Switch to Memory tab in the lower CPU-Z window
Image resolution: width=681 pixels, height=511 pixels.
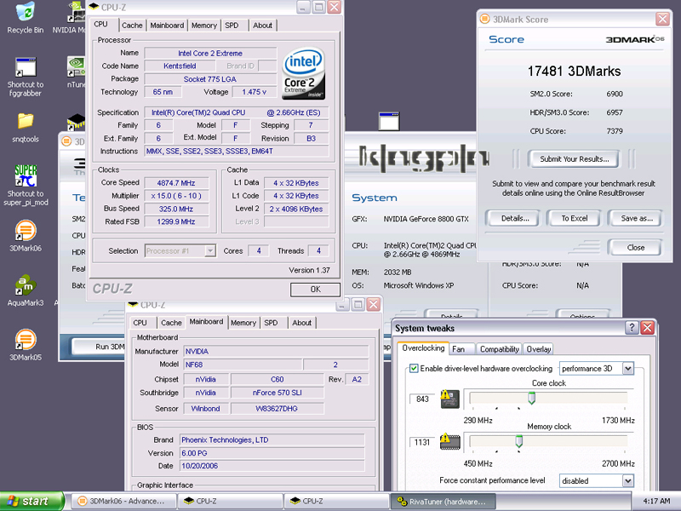pyautogui.click(x=243, y=323)
